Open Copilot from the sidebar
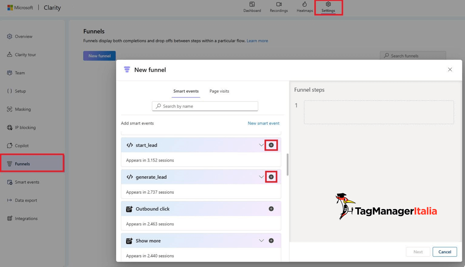 [x=24, y=145]
